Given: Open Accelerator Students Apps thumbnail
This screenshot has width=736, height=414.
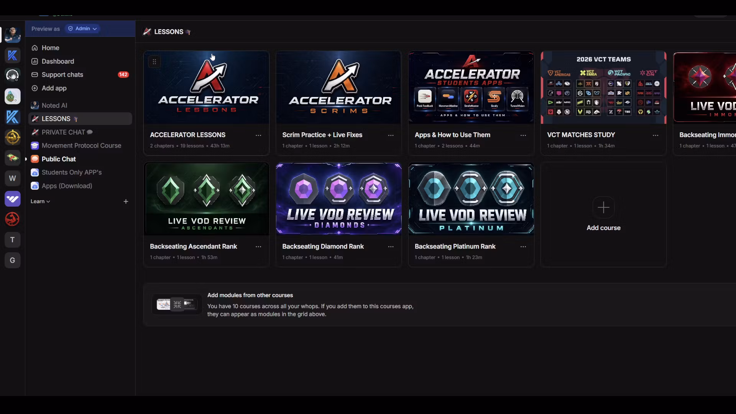Looking at the screenshot, I should click(471, 87).
